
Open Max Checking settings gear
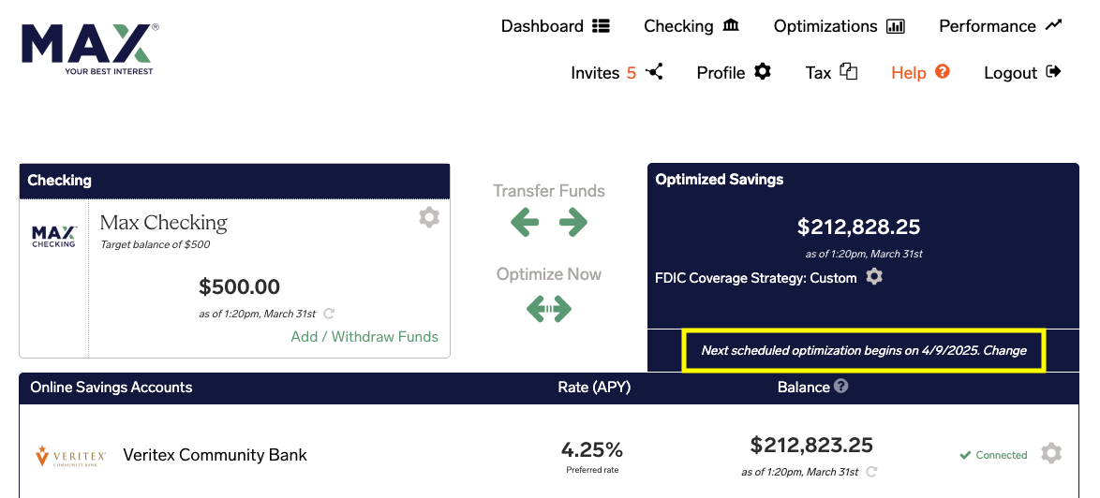coord(428,218)
